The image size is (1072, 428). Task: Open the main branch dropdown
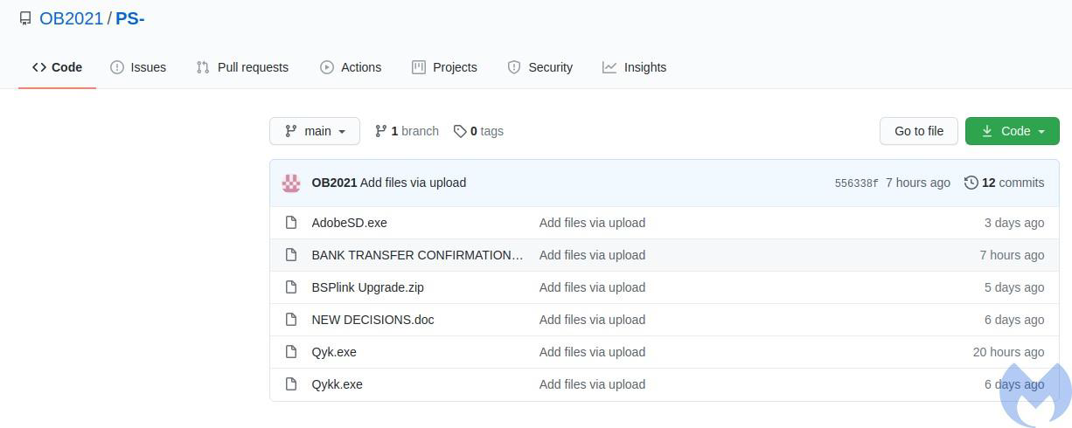(x=315, y=131)
